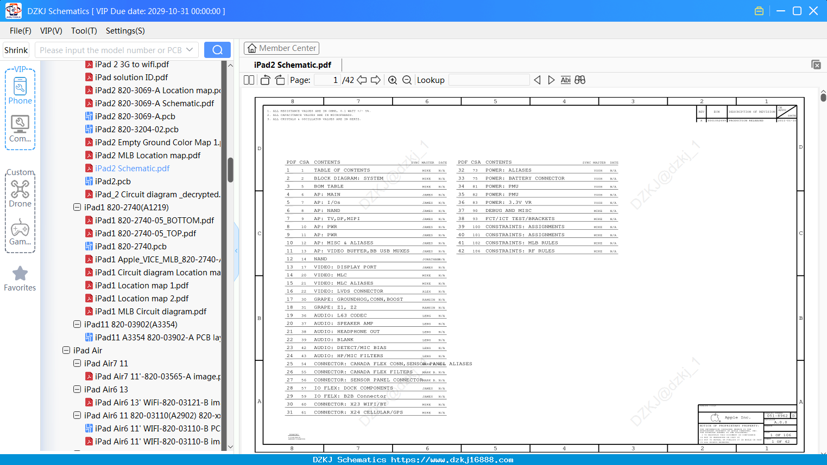Open the File(F) menu
Image resolution: width=827 pixels, height=465 pixels.
pos(21,31)
